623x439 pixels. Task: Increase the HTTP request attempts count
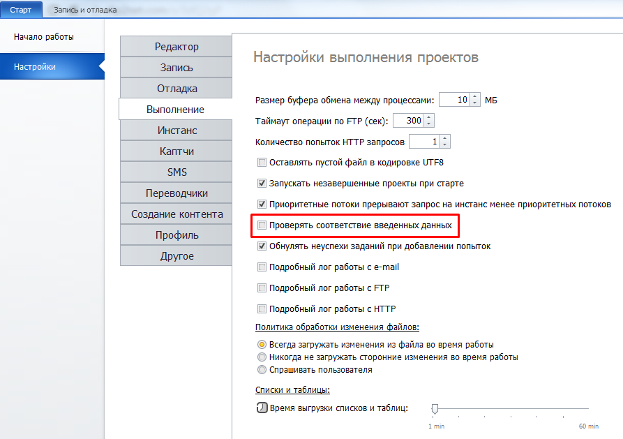pyautogui.click(x=445, y=138)
